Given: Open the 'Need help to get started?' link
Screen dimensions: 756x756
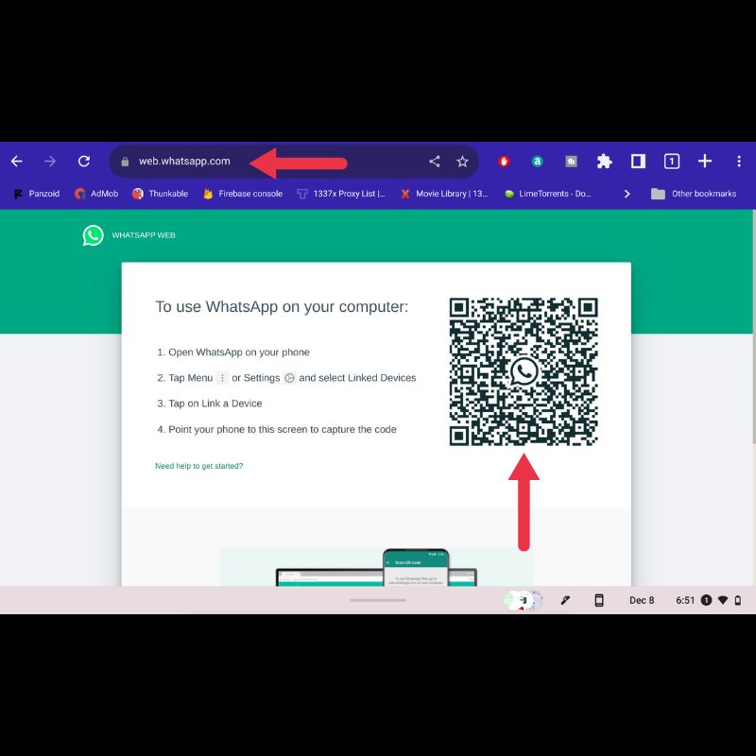Looking at the screenshot, I should 199,466.
